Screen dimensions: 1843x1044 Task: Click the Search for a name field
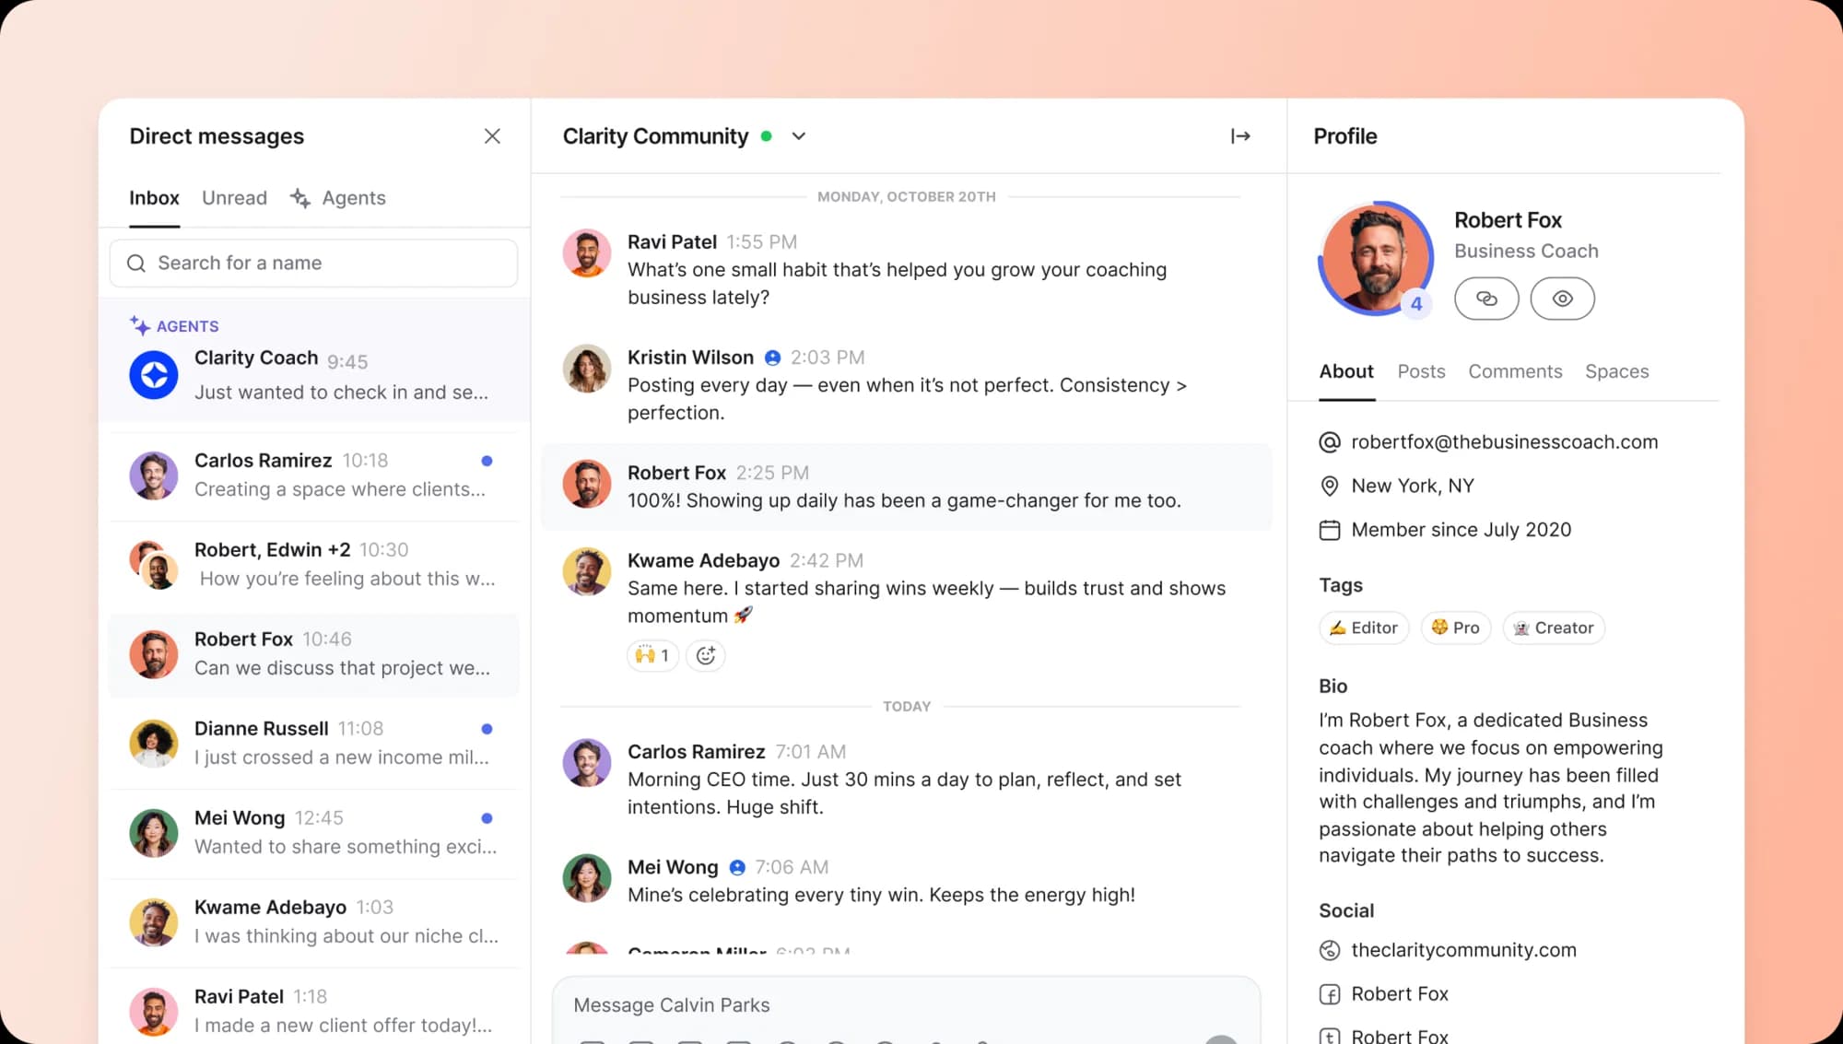pos(313,264)
